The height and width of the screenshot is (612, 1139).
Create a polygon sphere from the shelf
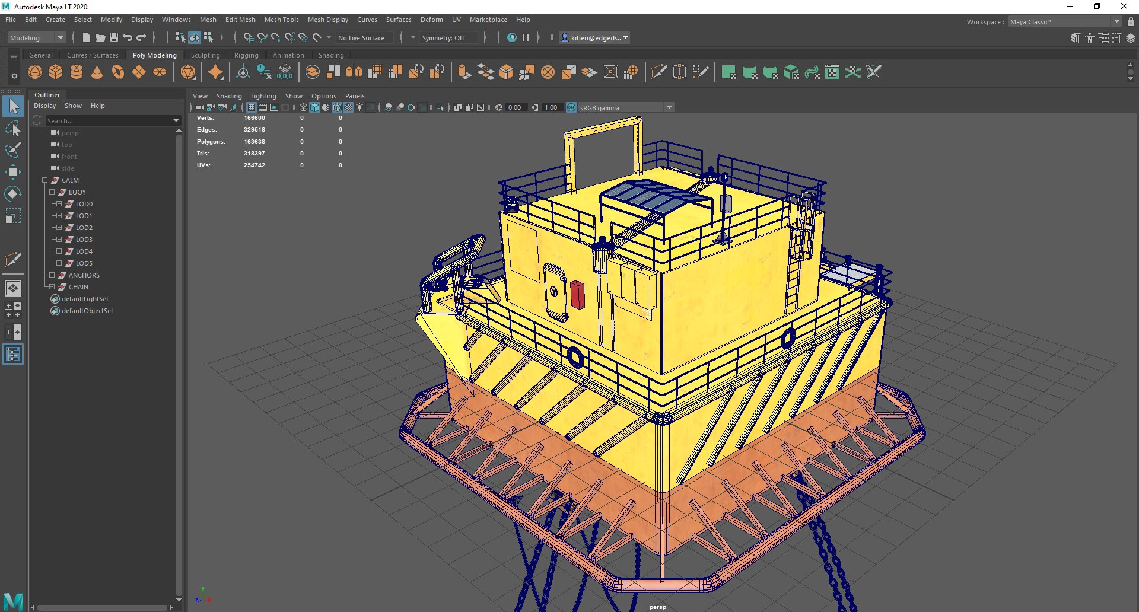(x=35, y=72)
